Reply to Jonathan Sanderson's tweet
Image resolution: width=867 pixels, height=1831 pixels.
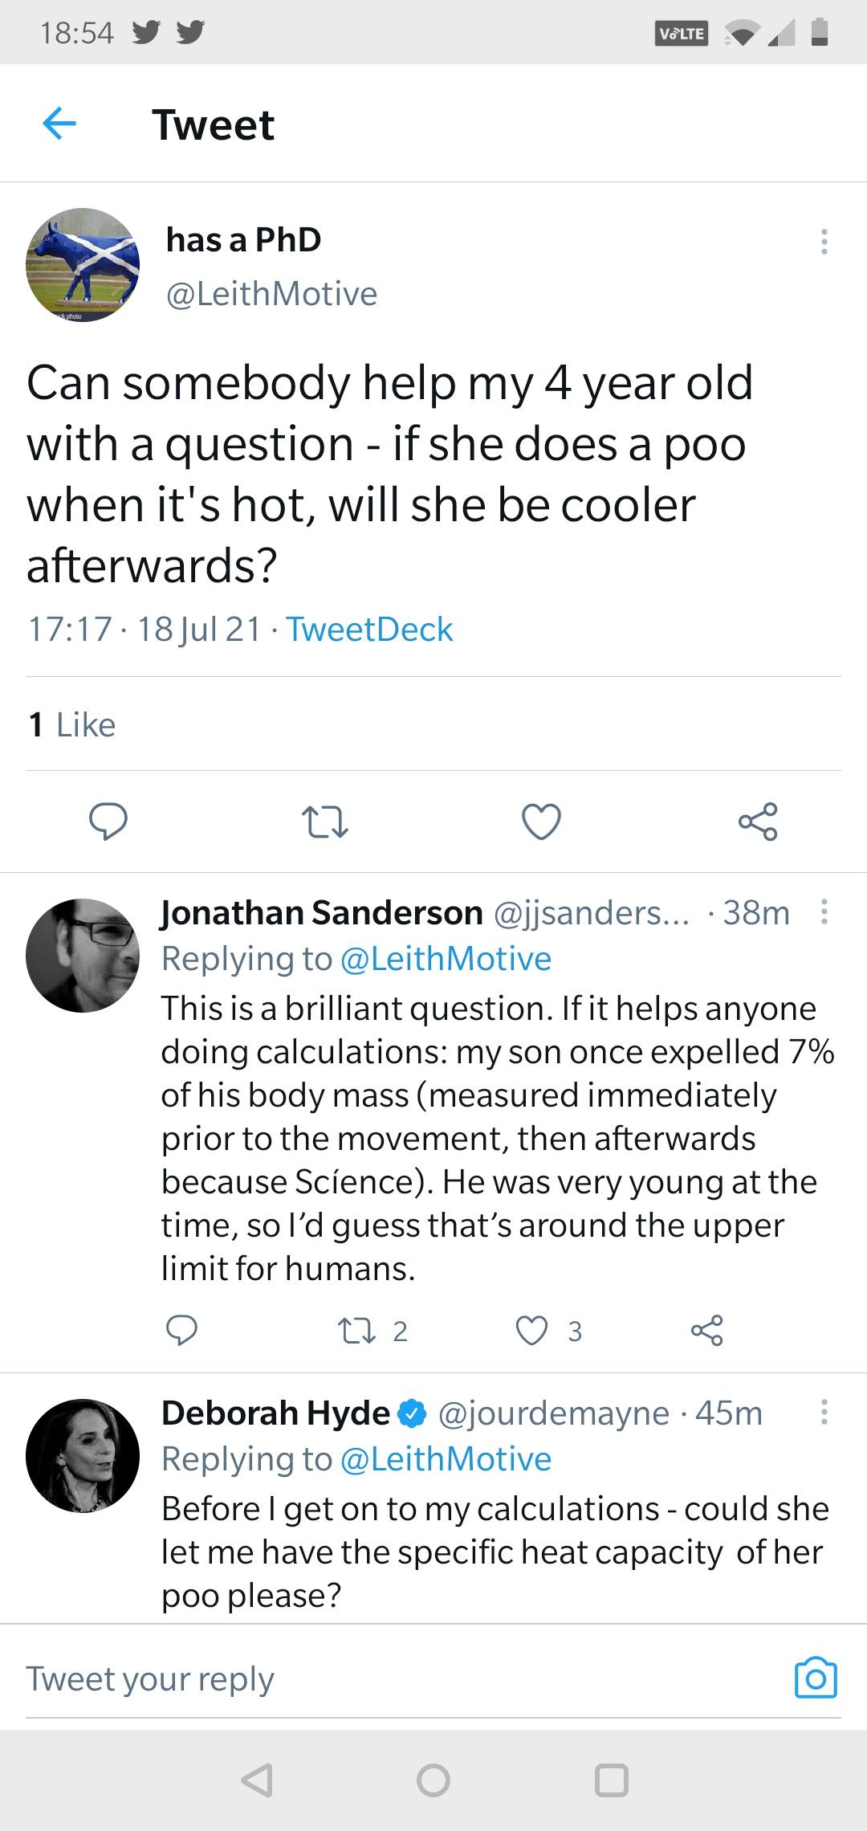tap(181, 1331)
